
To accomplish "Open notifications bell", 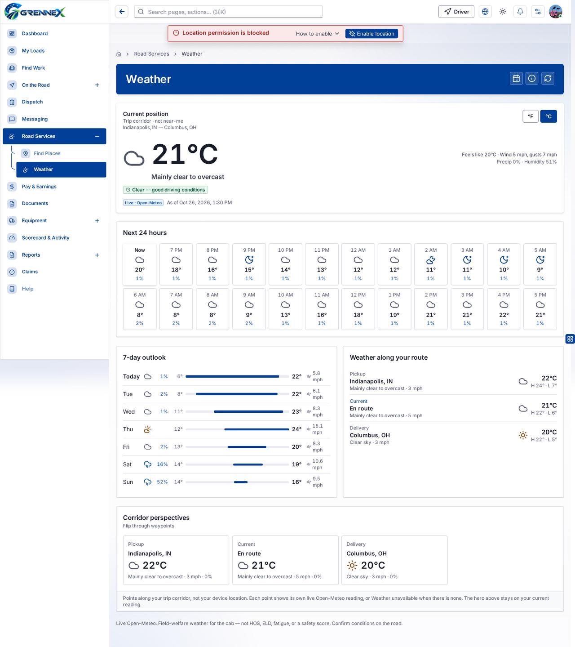I will coord(520,12).
